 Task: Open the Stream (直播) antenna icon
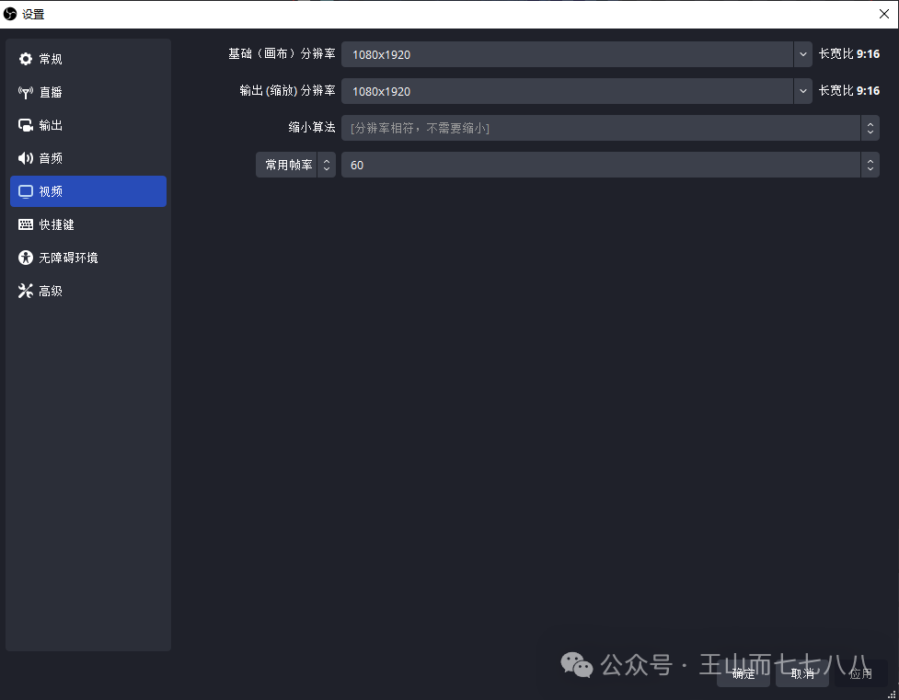(26, 92)
